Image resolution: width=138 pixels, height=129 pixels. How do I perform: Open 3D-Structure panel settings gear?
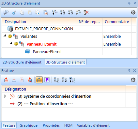coord(133,12)
